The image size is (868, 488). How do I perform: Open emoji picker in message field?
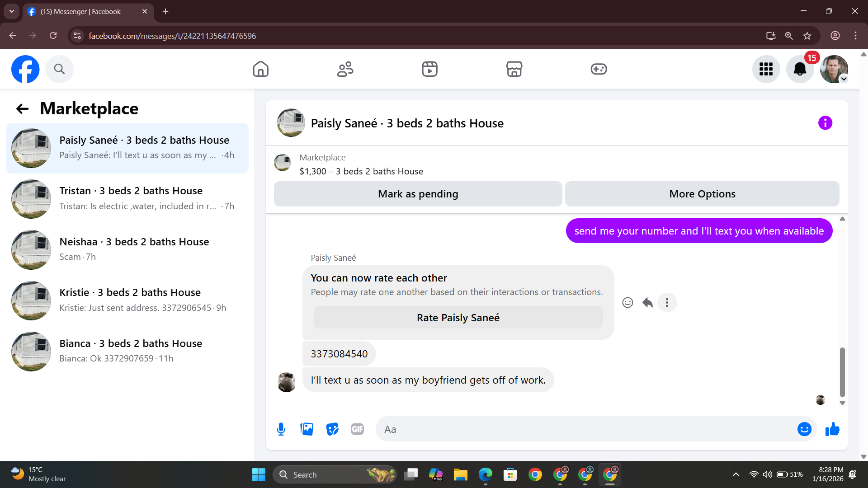click(804, 429)
